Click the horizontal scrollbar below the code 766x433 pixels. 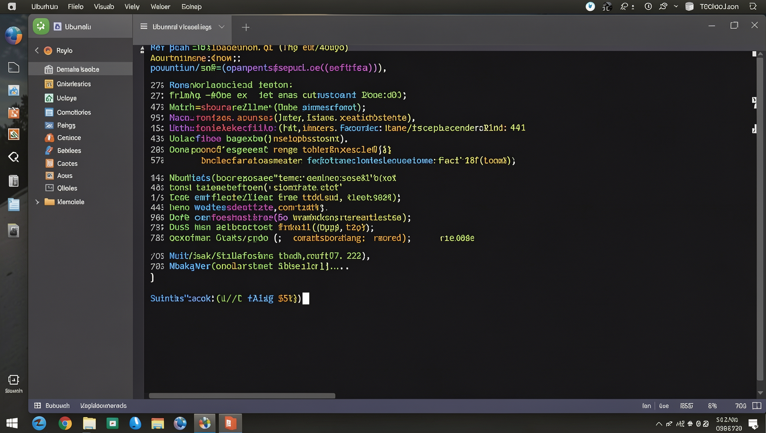coord(242,396)
